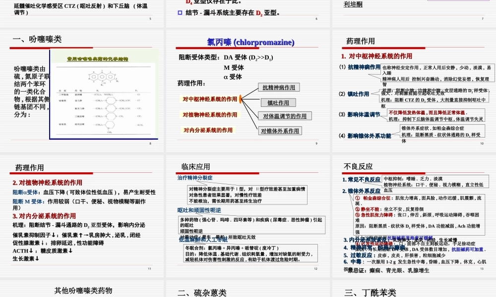The height and width of the screenshot is (297, 496).
Task: Select the item (3) 影响体温调节
Action: (359, 114)
